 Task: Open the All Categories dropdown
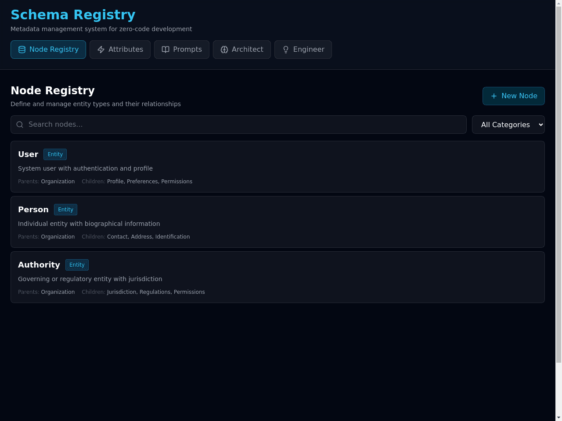click(508, 125)
